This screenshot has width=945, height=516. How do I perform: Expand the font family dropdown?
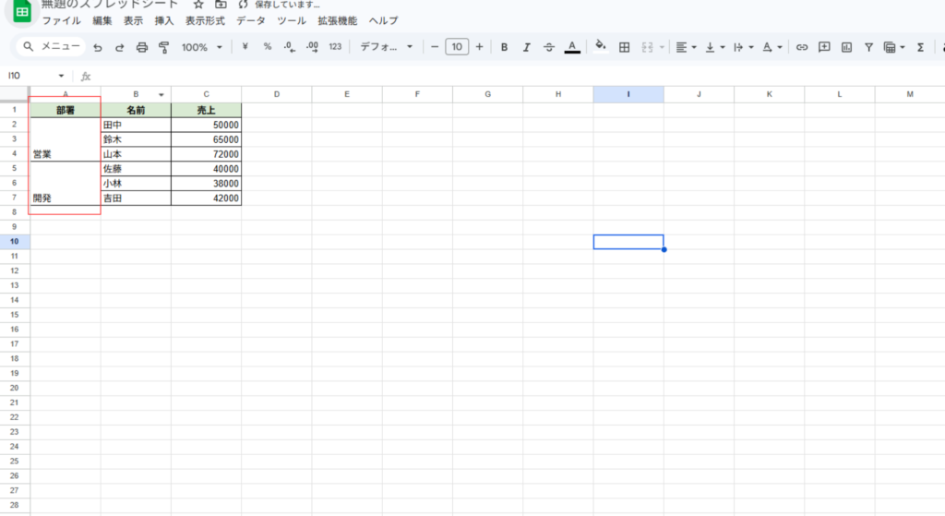pos(386,47)
